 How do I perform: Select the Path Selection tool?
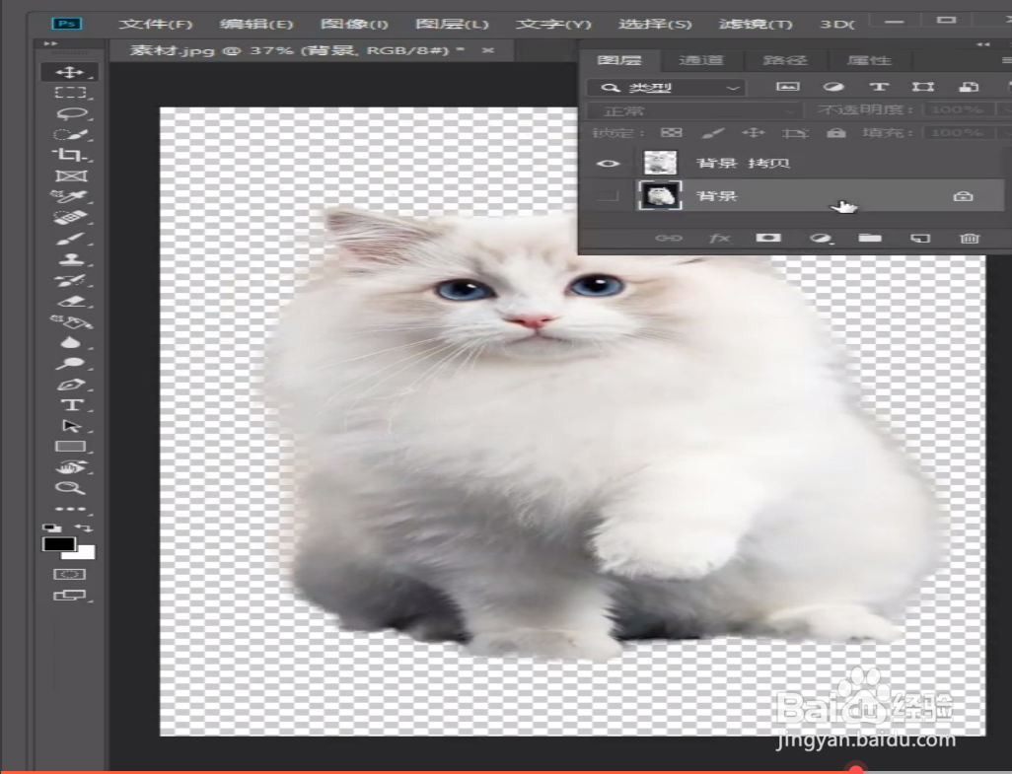click(x=70, y=426)
